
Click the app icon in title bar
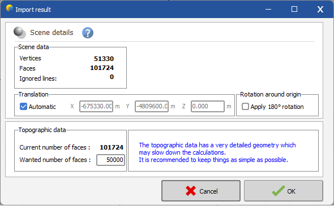pos(10,8)
